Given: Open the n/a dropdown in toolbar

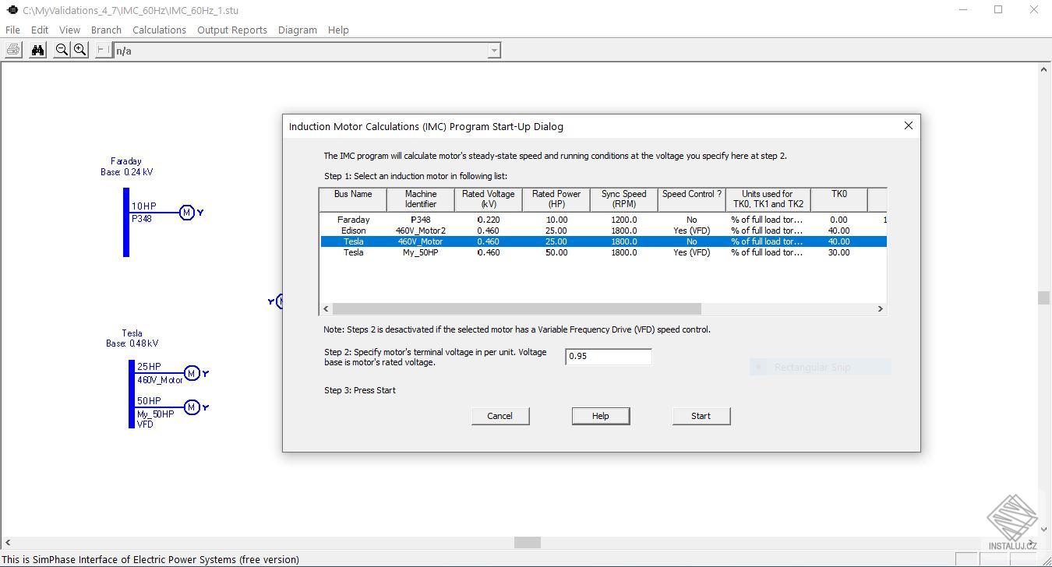Looking at the screenshot, I should tap(493, 51).
